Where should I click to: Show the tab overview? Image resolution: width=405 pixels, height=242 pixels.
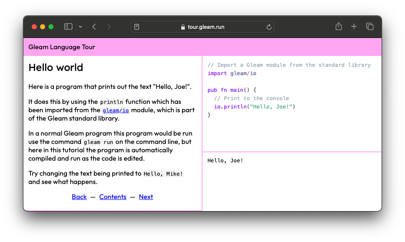370,26
